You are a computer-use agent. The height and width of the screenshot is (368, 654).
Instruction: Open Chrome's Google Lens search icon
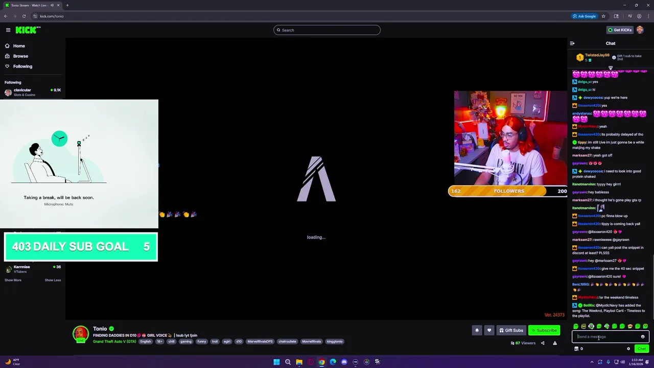pos(616,16)
